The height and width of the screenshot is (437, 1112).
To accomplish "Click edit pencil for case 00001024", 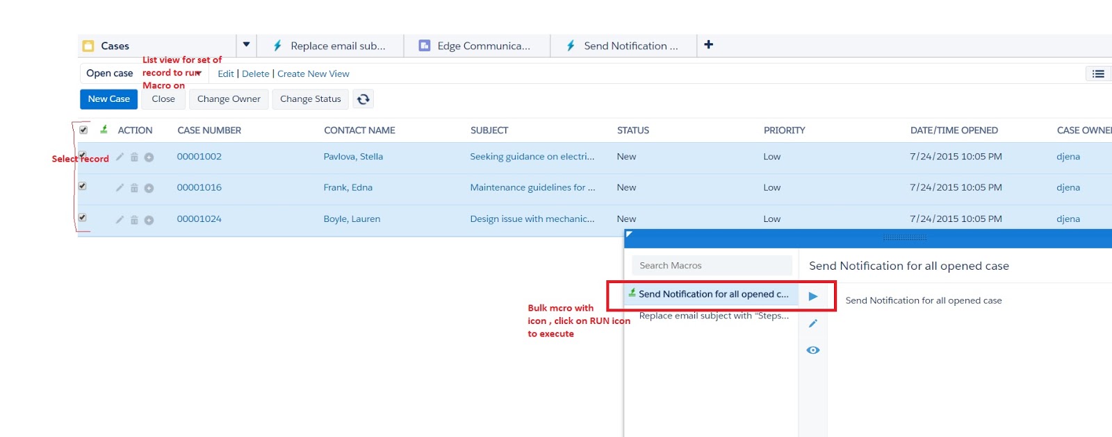I will point(120,219).
